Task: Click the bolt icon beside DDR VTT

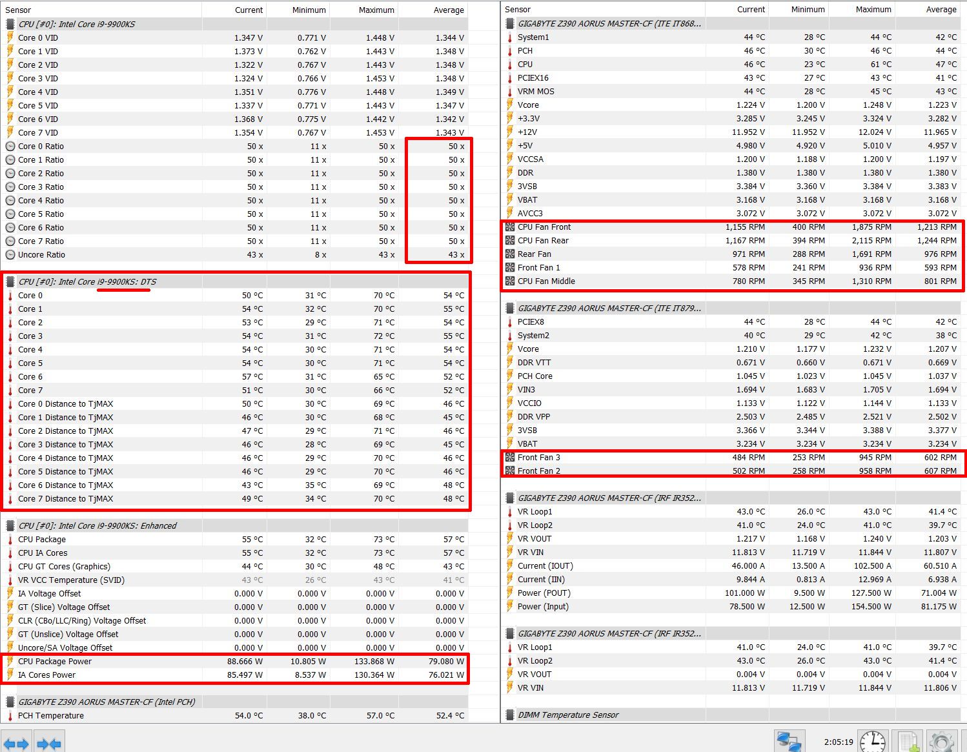Action: click(510, 363)
